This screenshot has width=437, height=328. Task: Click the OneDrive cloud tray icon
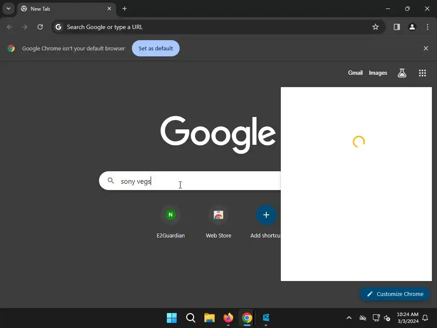[363, 318]
